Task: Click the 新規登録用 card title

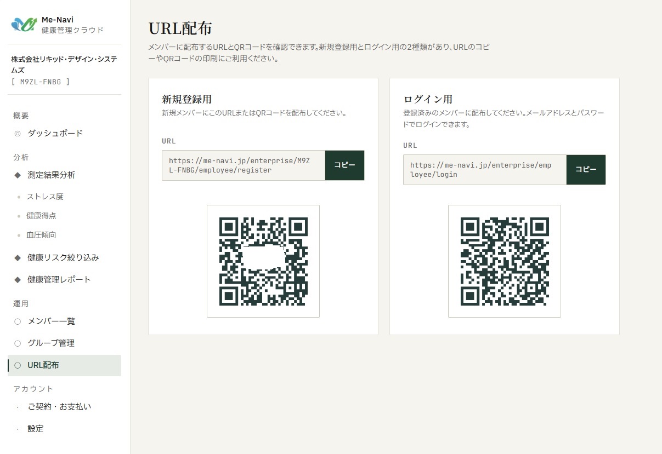Action: point(187,99)
